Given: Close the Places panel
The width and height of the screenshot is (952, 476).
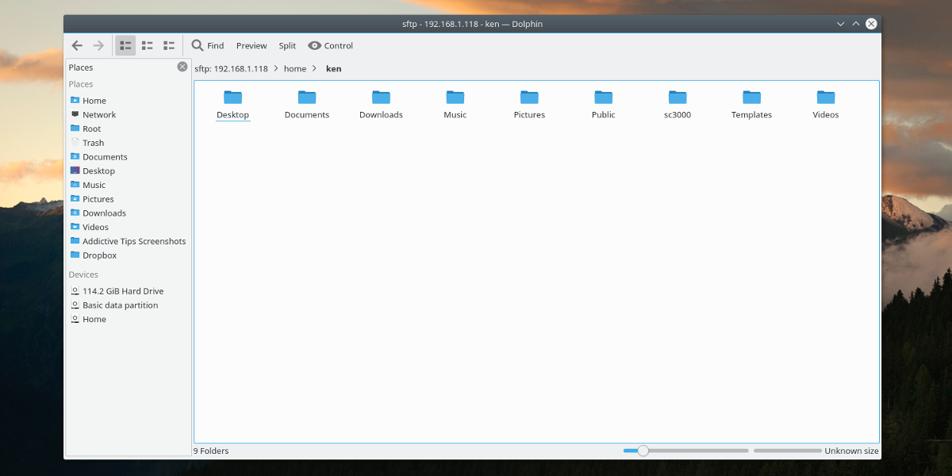Looking at the screenshot, I should click(182, 67).
